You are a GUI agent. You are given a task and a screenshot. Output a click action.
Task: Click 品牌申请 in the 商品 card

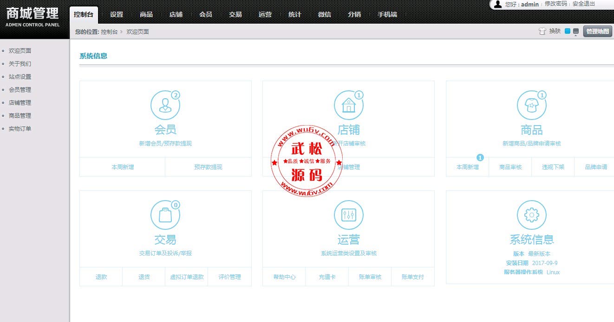tap(596, 167)
